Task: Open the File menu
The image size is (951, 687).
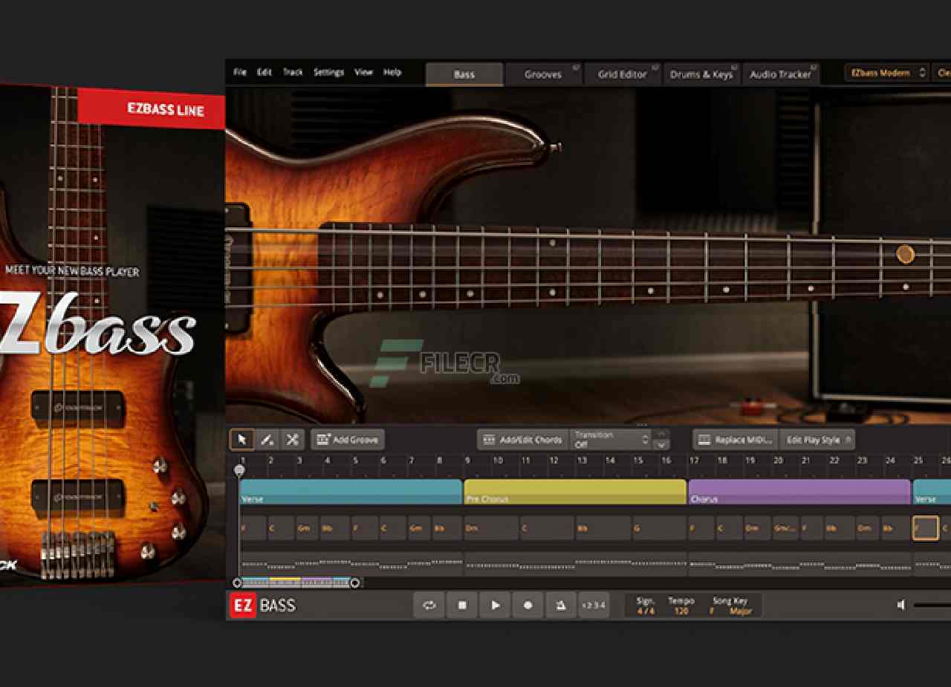Action: click(240, 72)
